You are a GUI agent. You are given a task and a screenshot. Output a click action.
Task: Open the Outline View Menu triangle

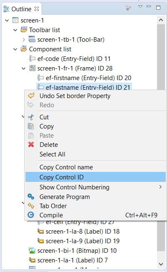tap(140, 7)
